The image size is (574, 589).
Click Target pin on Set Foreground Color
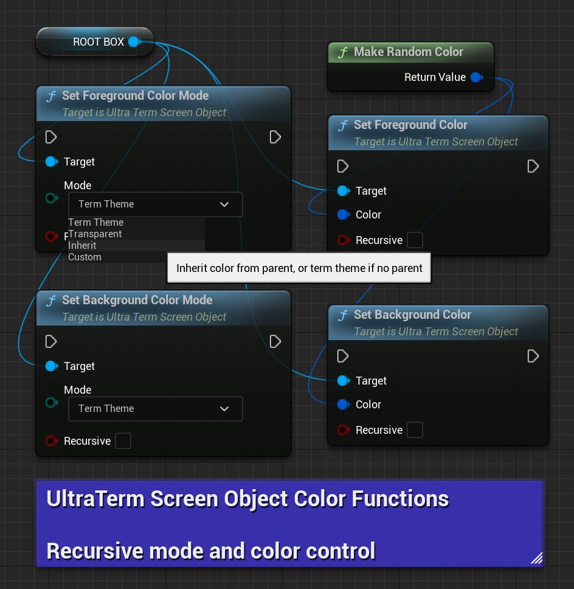pyautogui.click(x=344, y=191)
